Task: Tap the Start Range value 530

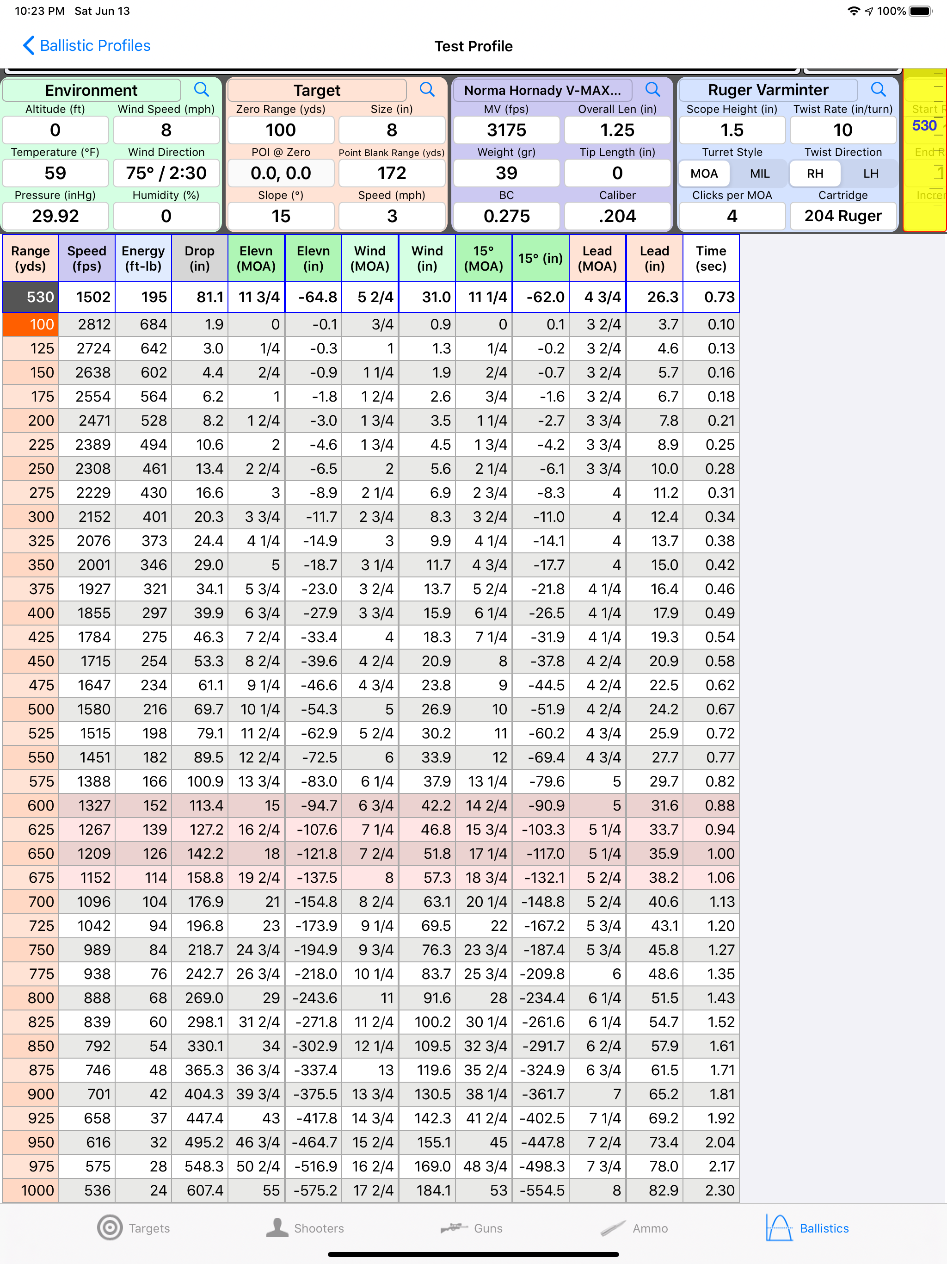Action: point(925,126)
